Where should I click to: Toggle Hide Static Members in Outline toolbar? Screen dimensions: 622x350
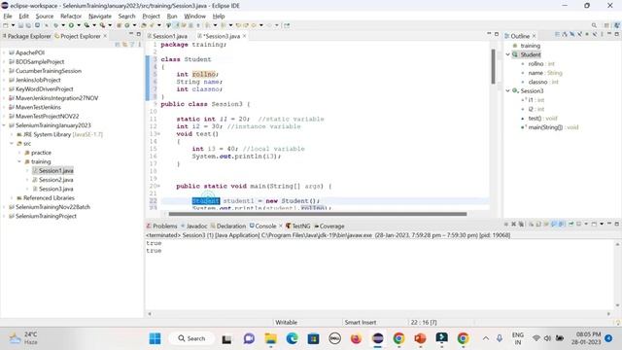point(579,35)
